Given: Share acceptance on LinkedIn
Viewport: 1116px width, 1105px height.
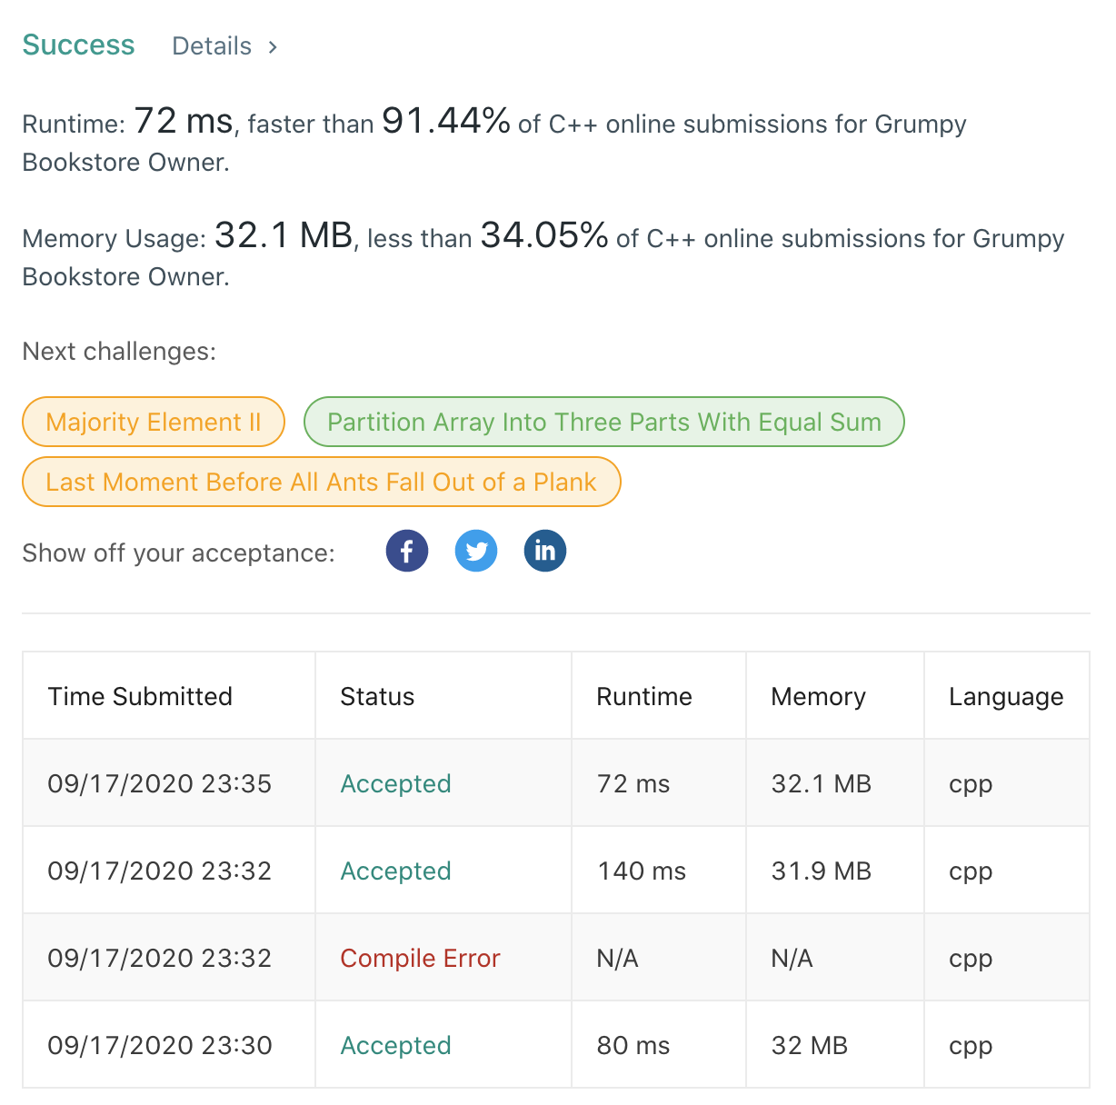Looking at the screenshot, I should 545,551.
